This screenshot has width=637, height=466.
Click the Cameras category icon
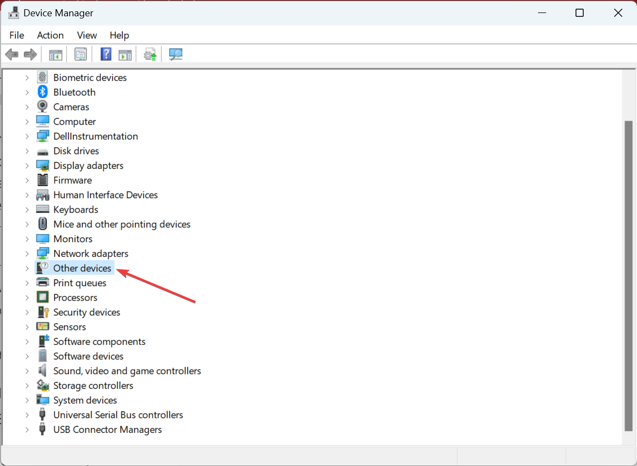[x=42, y=107]
